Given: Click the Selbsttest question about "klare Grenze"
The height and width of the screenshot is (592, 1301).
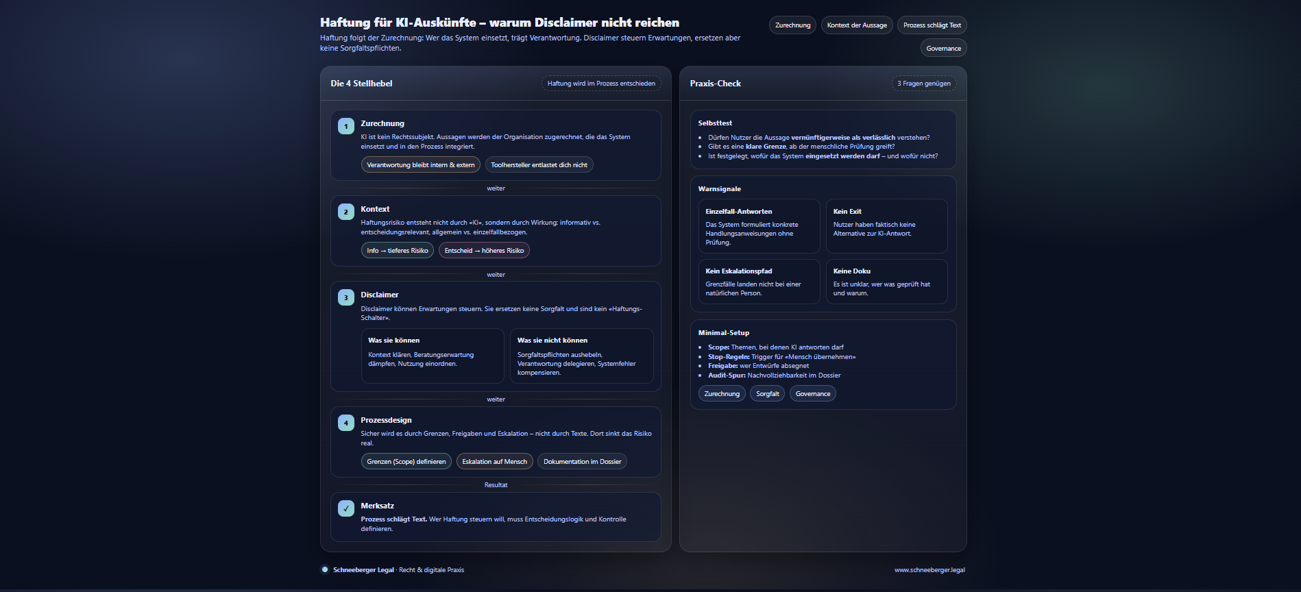Looking at the screenshot, I should 801,147.
